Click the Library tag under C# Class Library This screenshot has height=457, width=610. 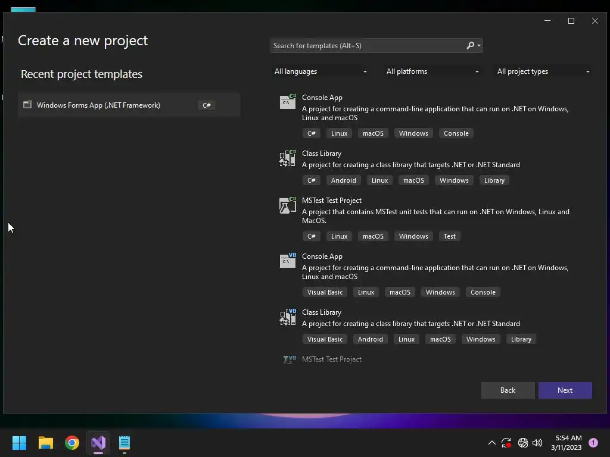(x=494, y=180)
